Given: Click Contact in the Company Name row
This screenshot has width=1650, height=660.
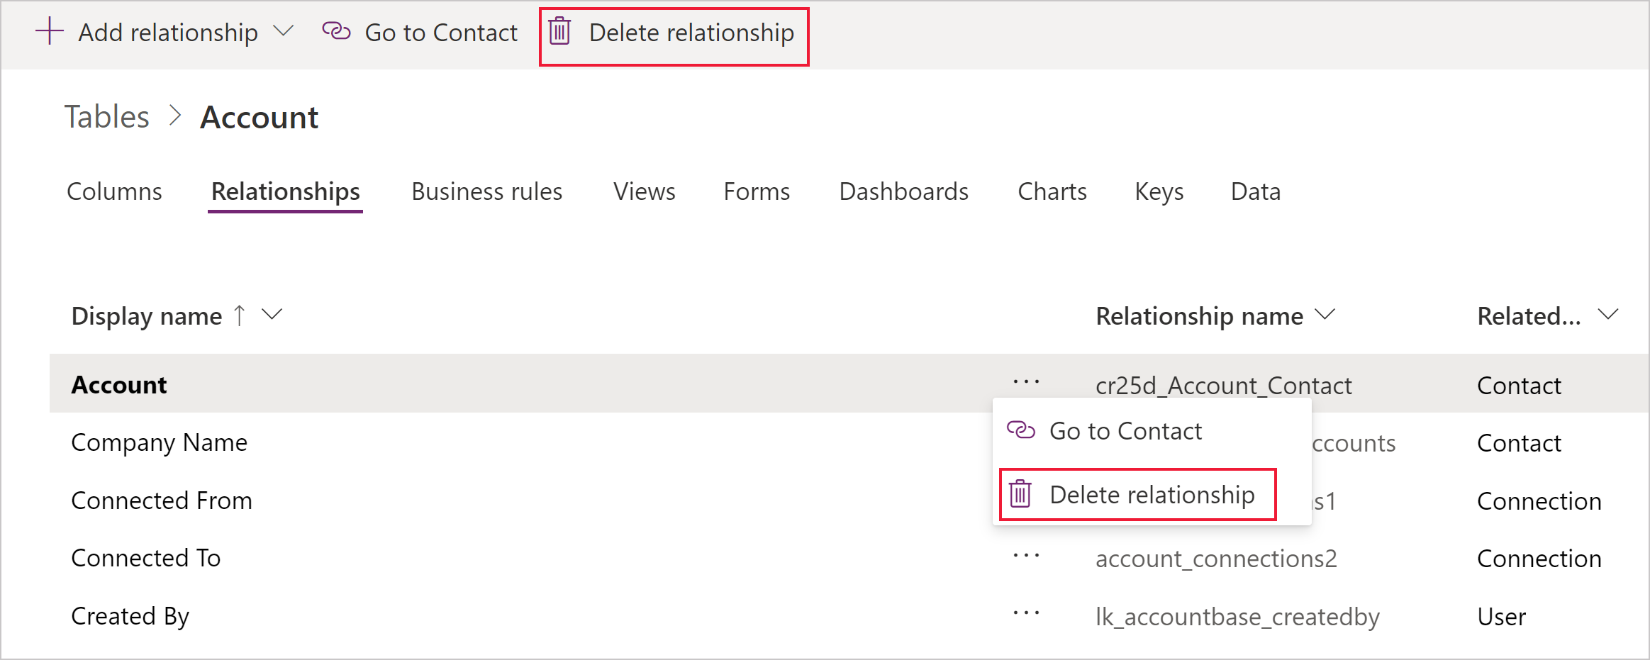Looking at the screenshot, I should click(x=1519, y=443).
